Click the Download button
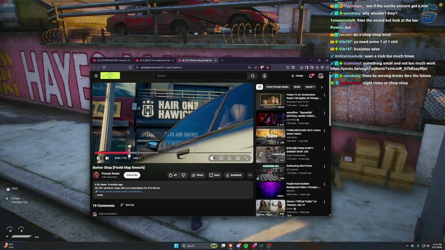 click(234, 175)
